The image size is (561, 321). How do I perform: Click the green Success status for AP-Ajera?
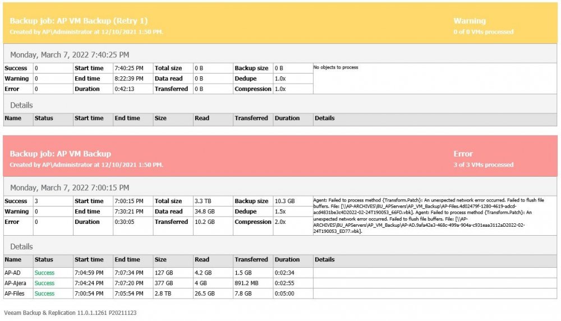pyautogui.click(x=44, y=283)
